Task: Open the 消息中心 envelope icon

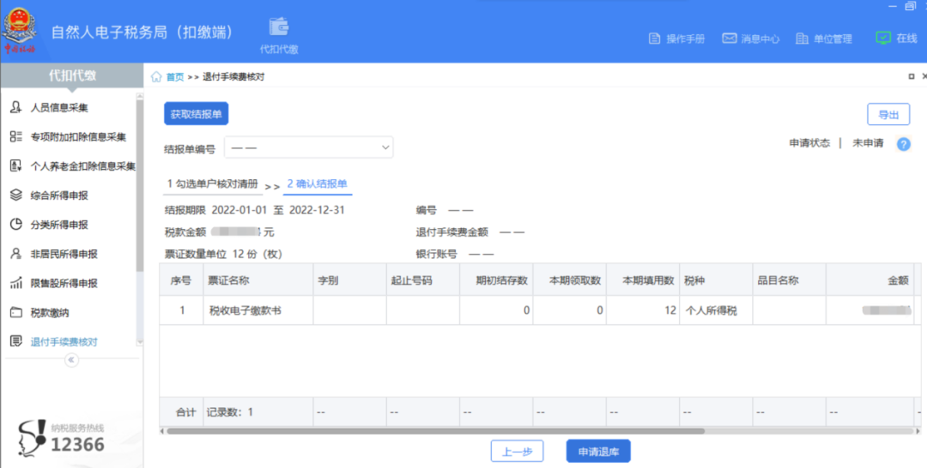Action: 729,39
